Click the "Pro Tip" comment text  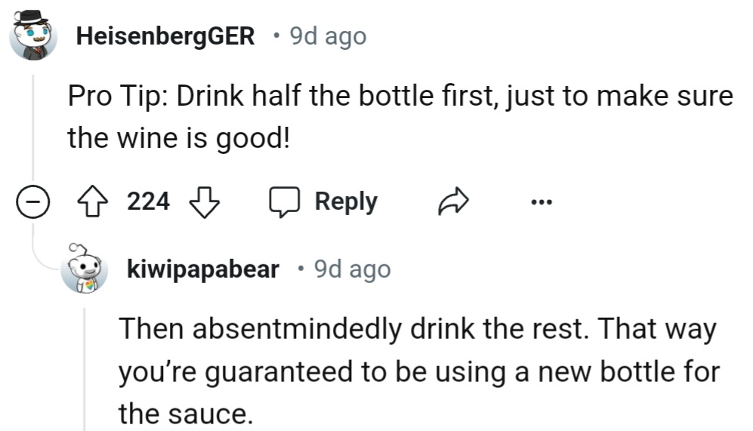[400, 96]
